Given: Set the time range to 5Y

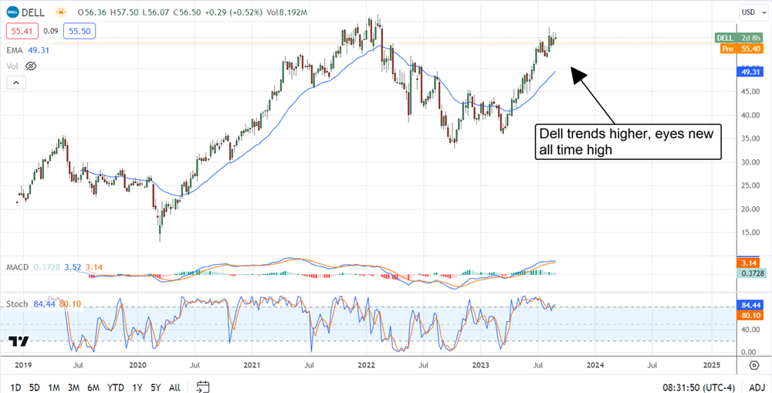Looking at the screenshot, I should [x=155, y=388].
